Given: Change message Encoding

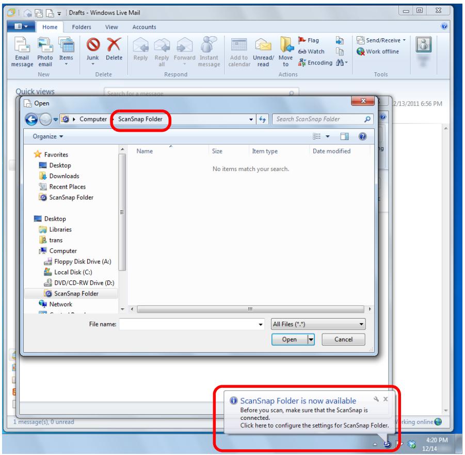Looking at the screenshot, I should tap(315, 62).
